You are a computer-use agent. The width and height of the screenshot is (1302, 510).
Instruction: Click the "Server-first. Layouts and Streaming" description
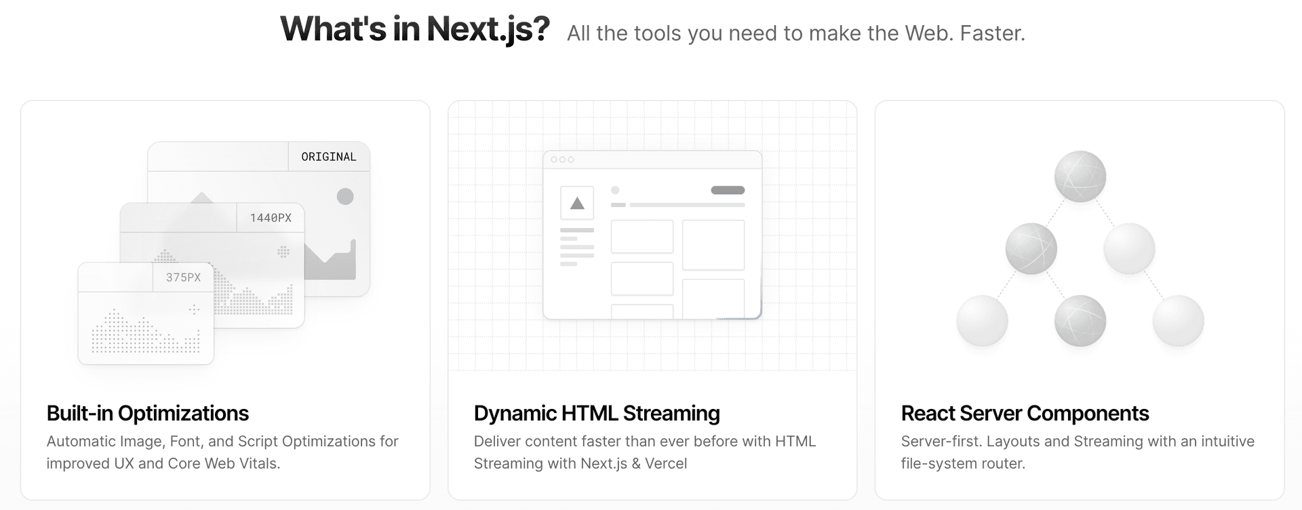[x=1077, y=452]
